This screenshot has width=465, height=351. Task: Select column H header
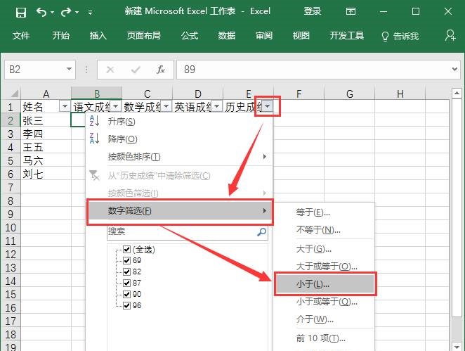pyautogui.click(x=400, y=94)
